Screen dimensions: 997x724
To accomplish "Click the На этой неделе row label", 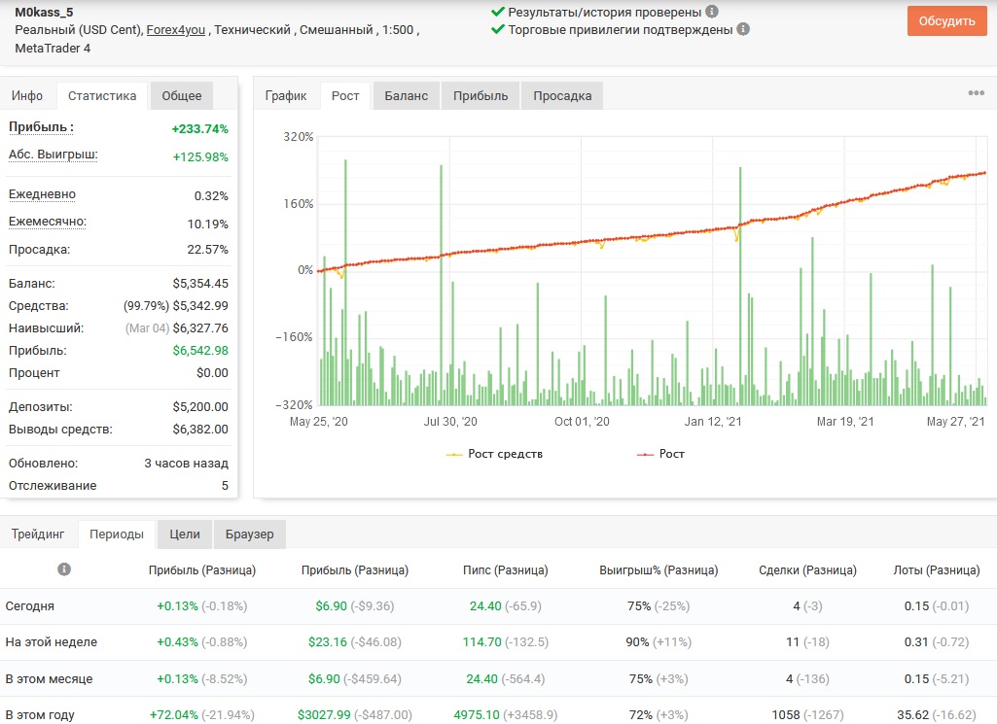I will pyautogui.click(x=52, y=642).
